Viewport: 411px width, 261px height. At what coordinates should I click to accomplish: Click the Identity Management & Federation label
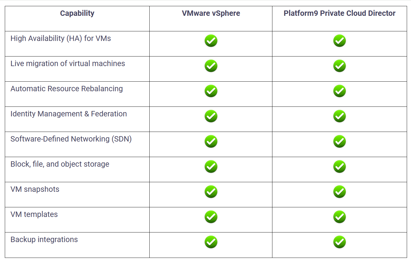(x=68, y=114)
